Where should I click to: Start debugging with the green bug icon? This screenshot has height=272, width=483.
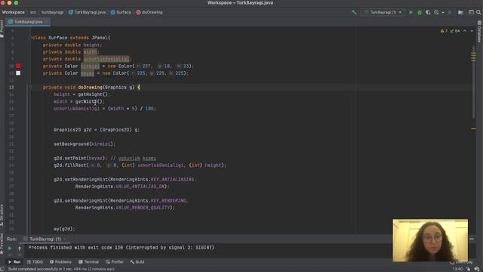(420, 12)
